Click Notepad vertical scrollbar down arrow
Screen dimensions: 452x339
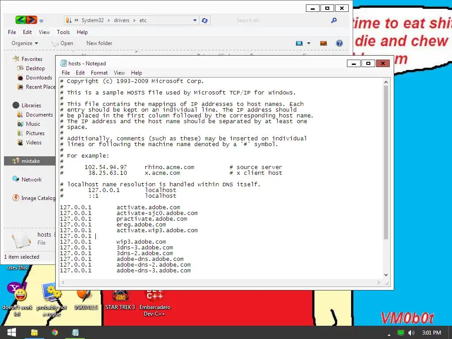(386, 275)
